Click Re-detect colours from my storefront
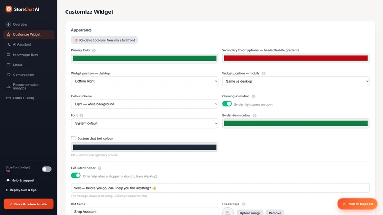 tap(104, 40)
